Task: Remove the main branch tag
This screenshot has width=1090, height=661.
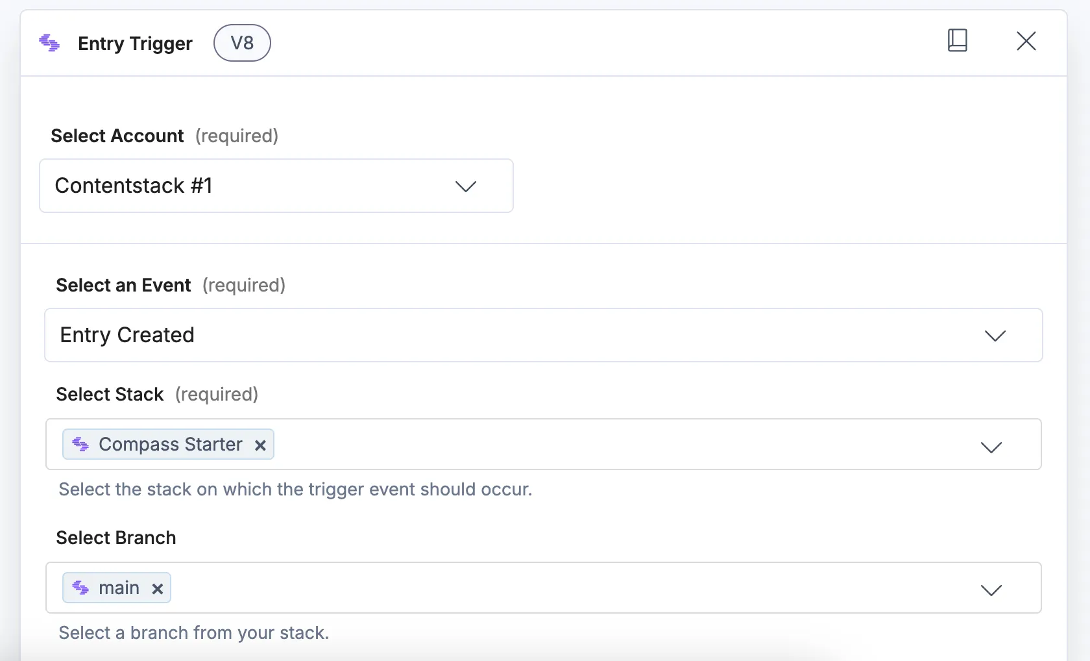Action: tap(157, 589)
